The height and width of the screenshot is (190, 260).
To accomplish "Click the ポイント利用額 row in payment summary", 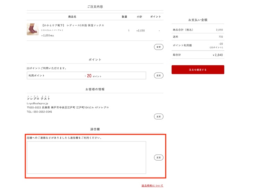I will coord(198,46).
